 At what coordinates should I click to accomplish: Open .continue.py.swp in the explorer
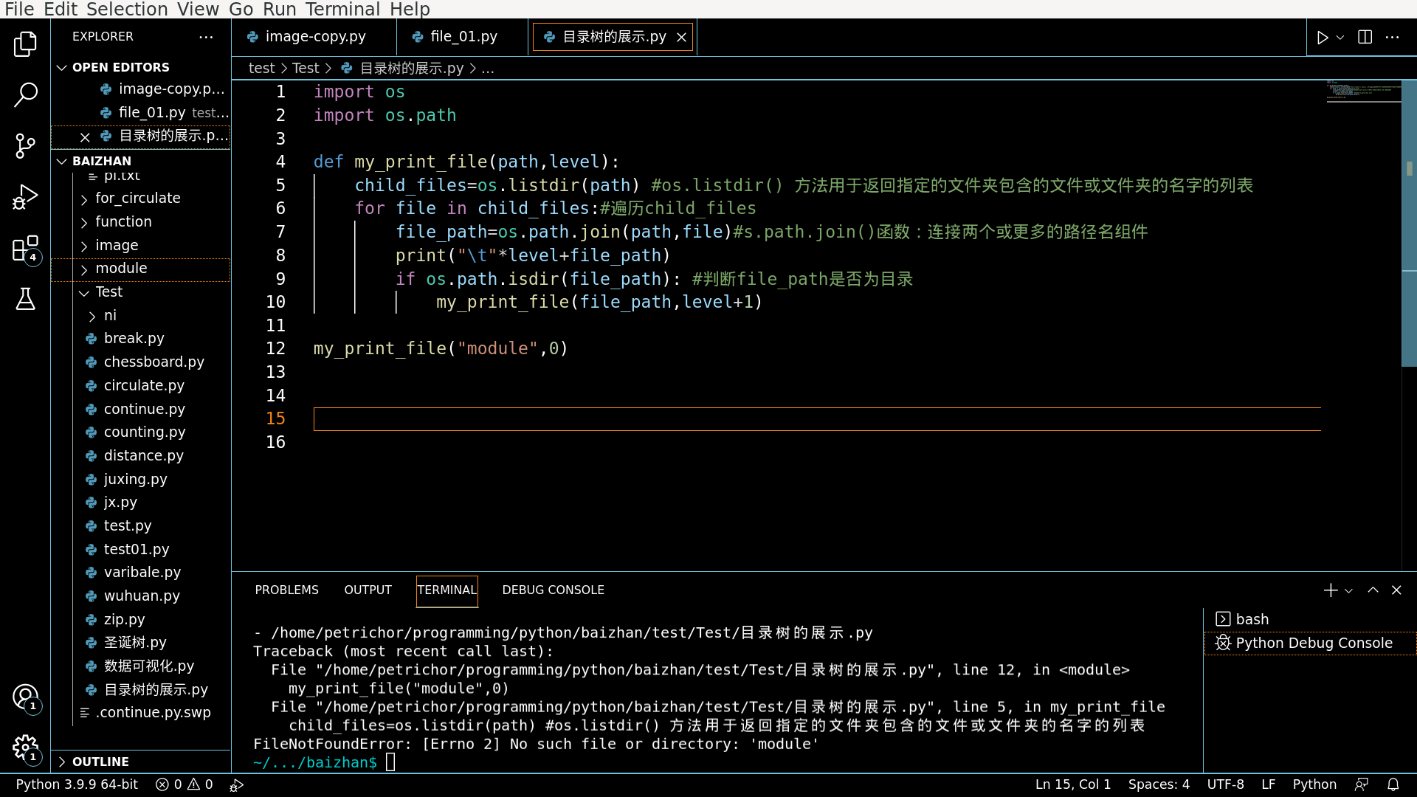(x=140, y=713)
